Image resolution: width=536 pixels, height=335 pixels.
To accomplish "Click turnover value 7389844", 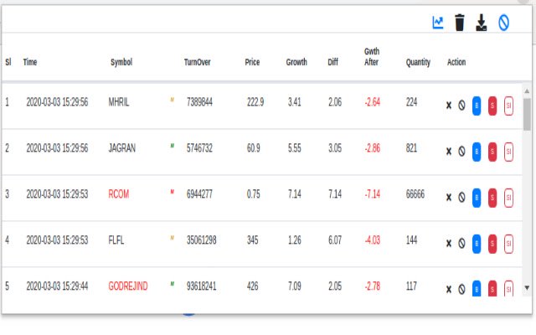I will click(199, 102).
